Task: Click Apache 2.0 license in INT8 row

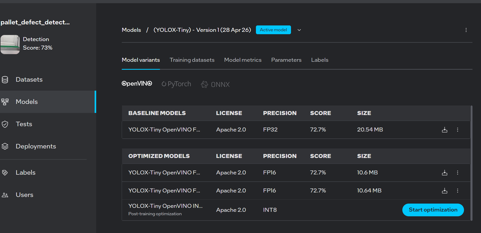Action: (x=231, y=210)
